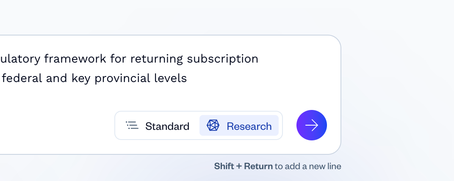Image resolution: width=454 pixels, height=181 pixels.
Task: Click the word "federal" in the query
Action: coord(18,78)
